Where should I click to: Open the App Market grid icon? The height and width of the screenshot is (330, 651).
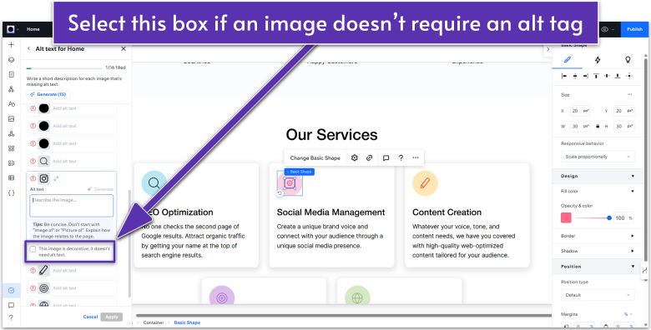(x=11, y=148)
